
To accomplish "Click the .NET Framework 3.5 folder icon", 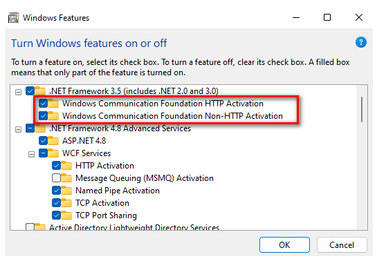I will pos(40,91).
